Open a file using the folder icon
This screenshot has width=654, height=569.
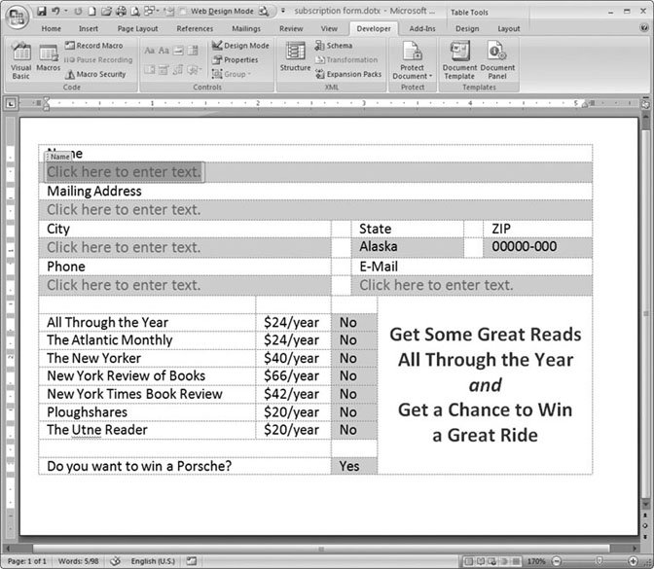[106, 12]
